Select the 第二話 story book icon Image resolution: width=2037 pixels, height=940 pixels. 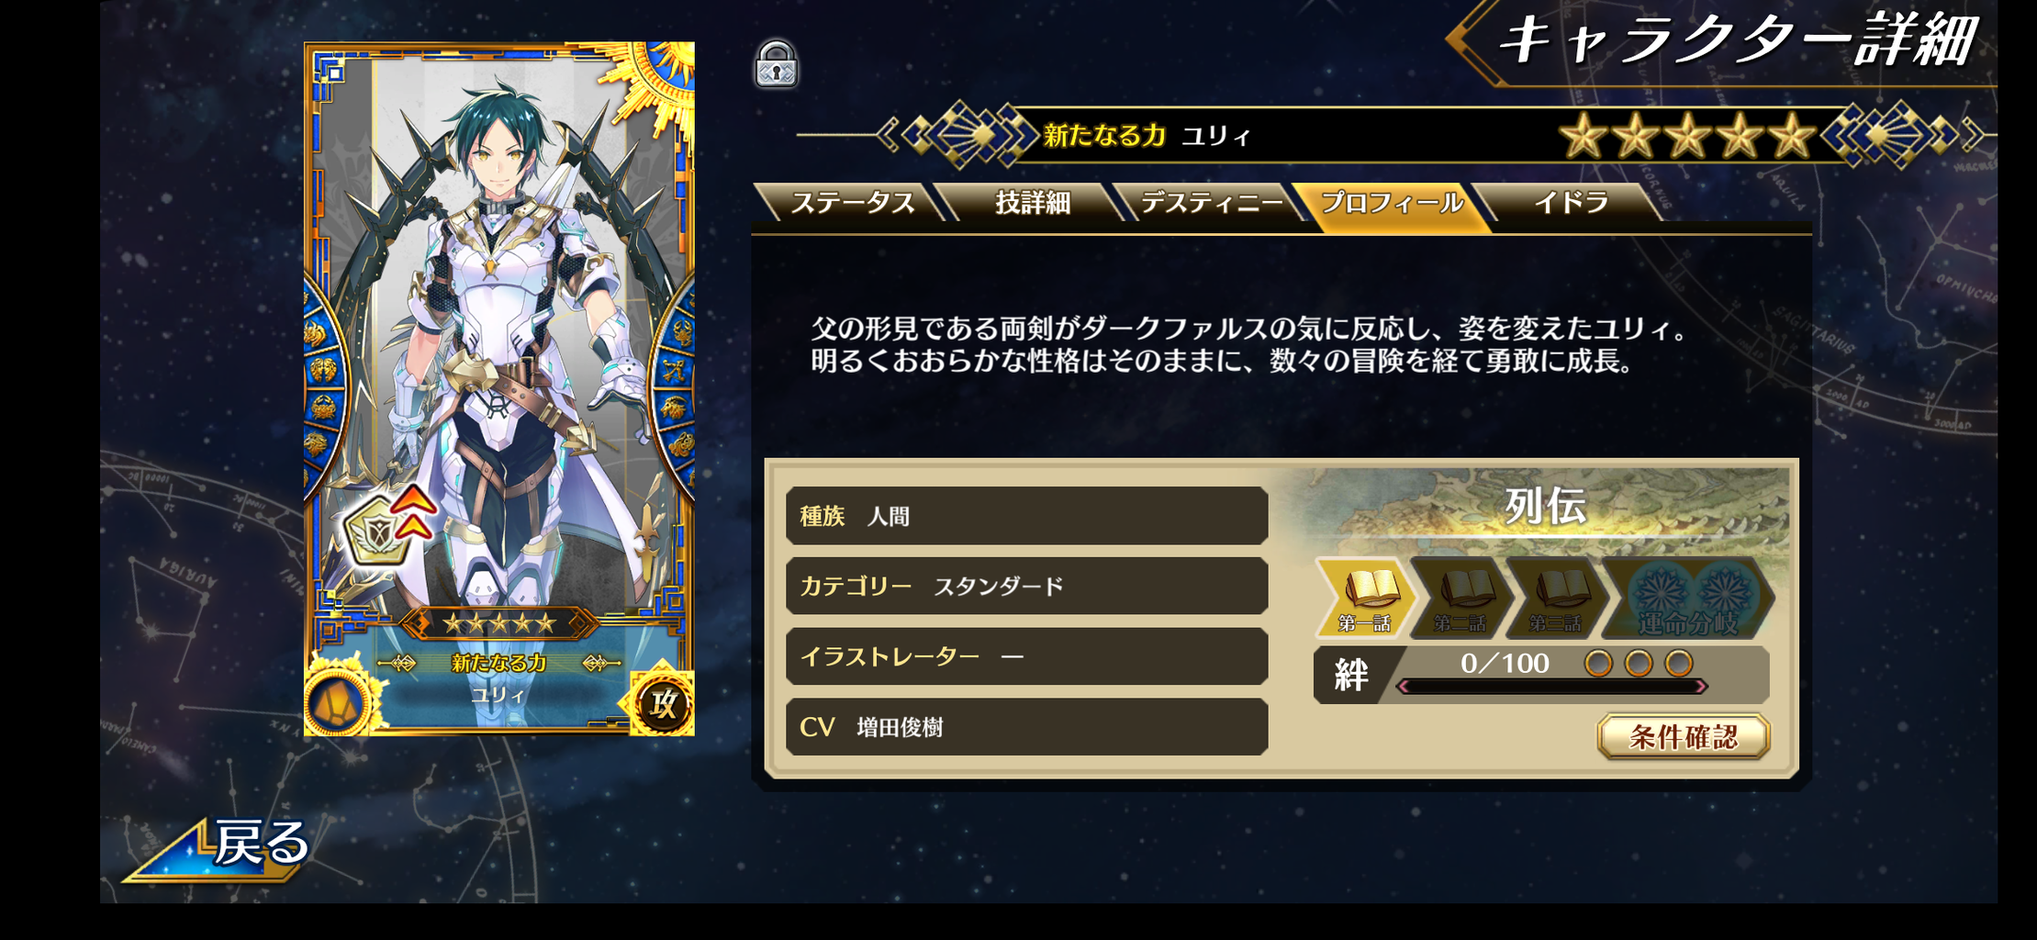click(x=1461, y=598)
